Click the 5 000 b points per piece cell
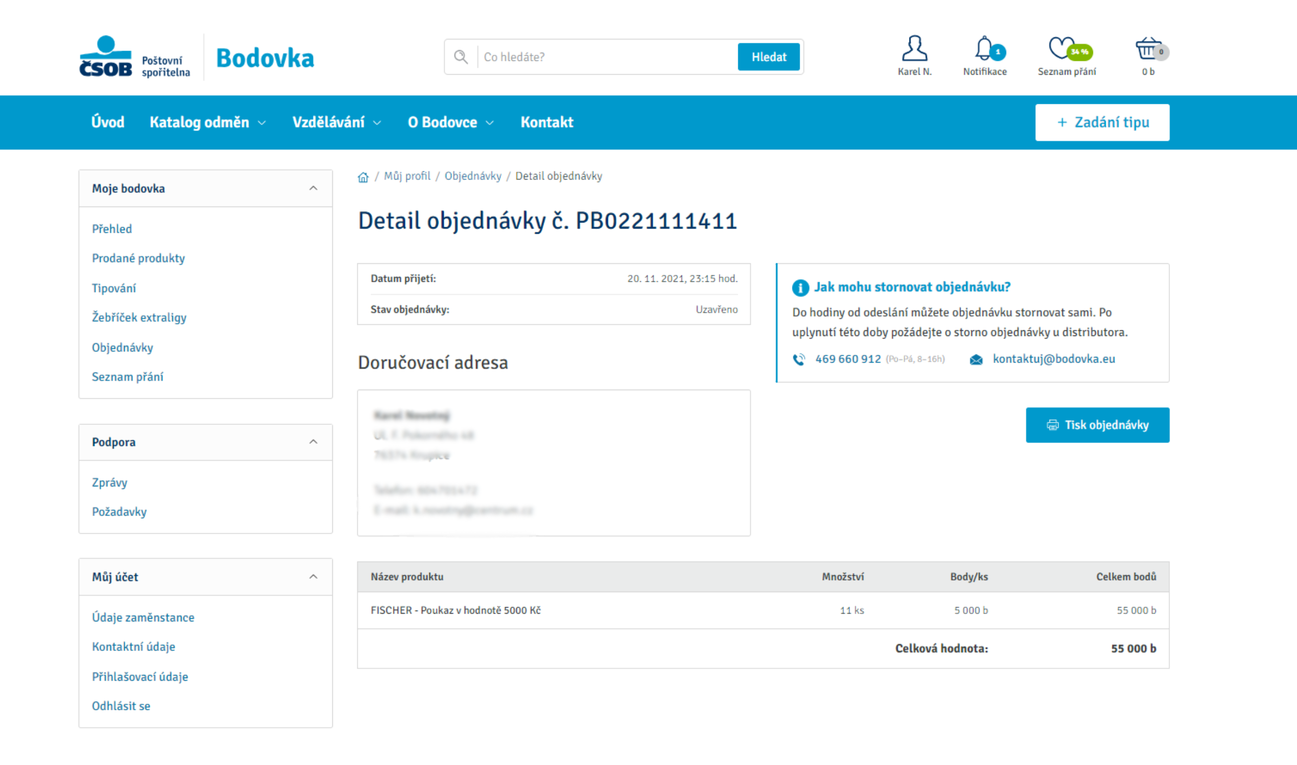The height and width of the screenshot is (765, 1297). coord(971,611)
